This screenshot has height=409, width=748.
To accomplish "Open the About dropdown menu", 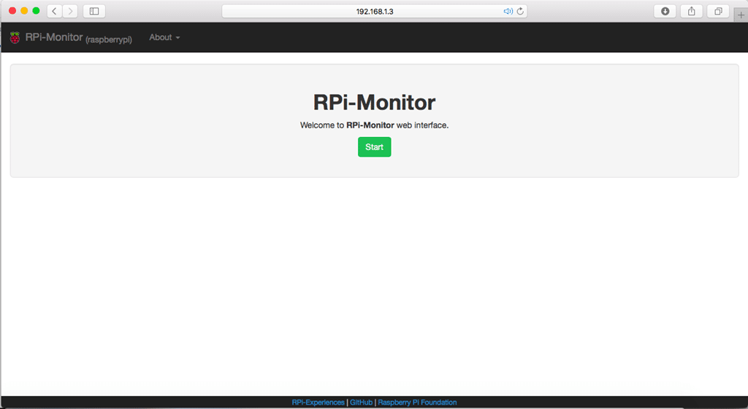I will tap(164, 37).
